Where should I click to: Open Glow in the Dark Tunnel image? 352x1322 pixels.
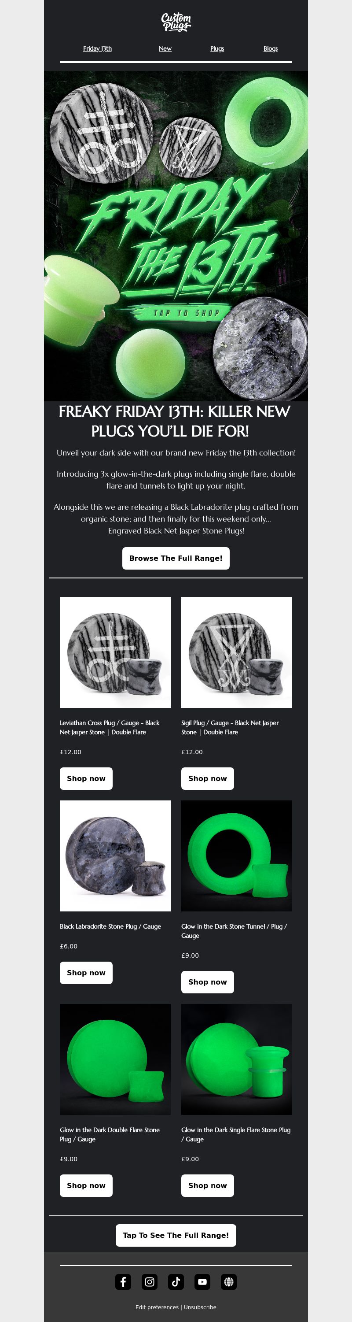[x=237, y=855]
